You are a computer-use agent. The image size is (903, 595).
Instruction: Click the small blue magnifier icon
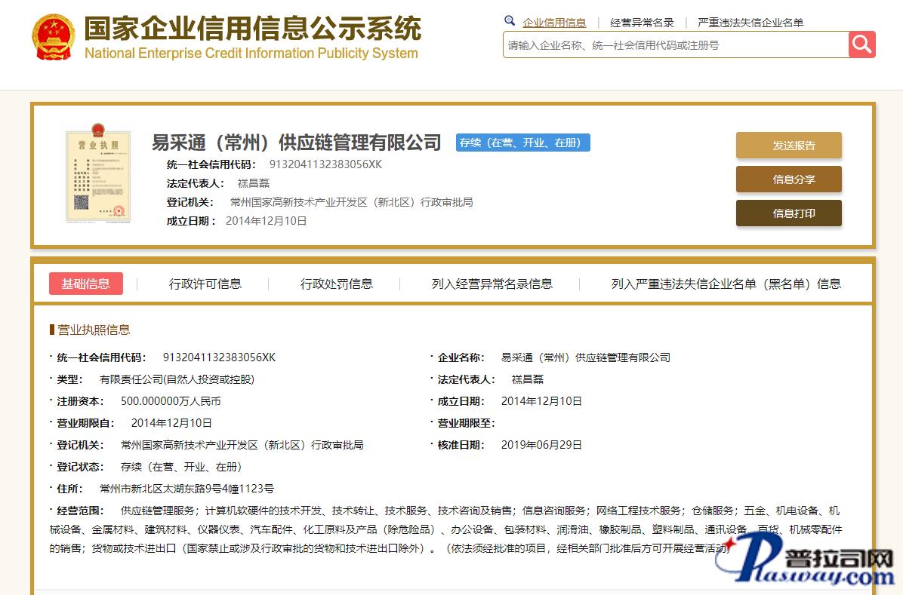(x=510, y=21)
